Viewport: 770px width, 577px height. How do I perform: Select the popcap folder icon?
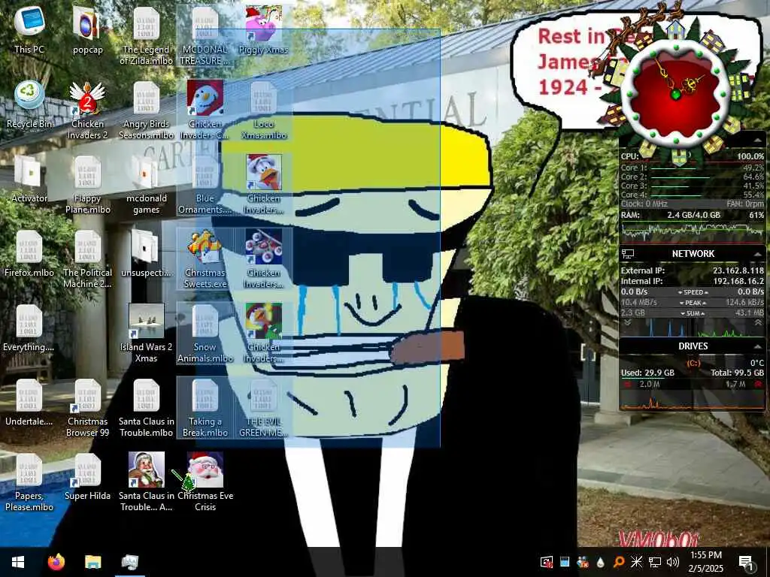[87, 29]
